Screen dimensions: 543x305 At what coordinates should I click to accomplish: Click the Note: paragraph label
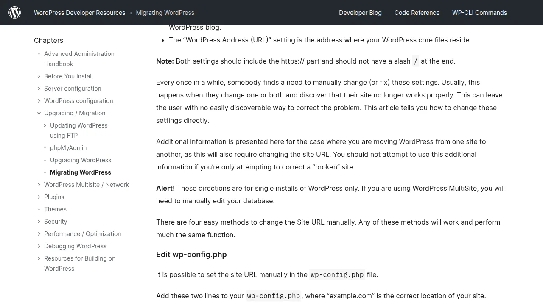point(165,61)
